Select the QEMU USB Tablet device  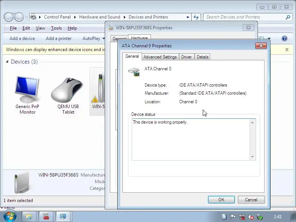pos(68,95)
